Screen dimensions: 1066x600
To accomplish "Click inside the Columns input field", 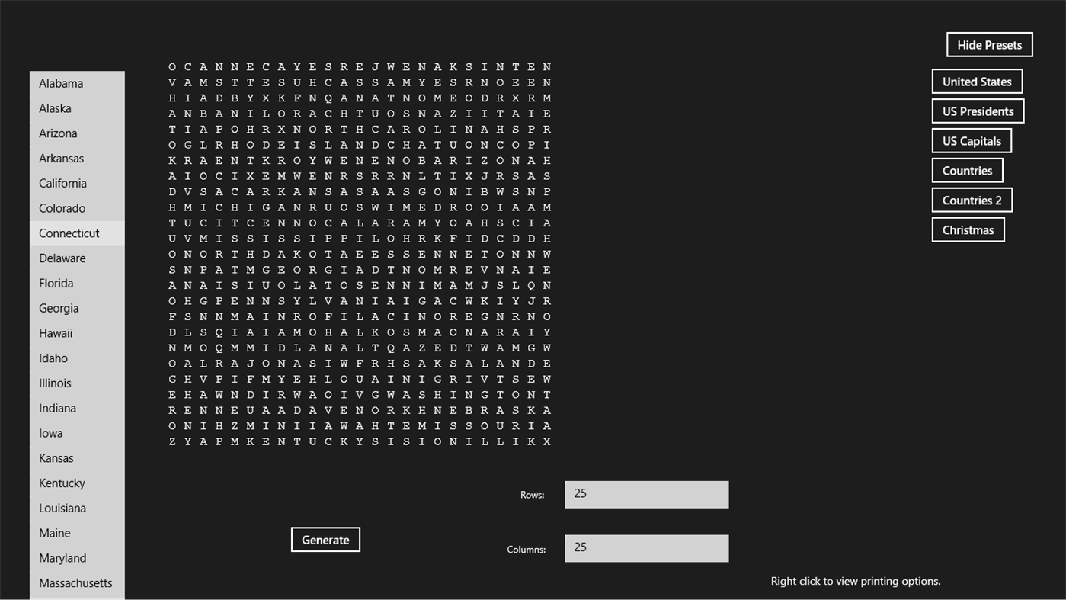I will 645,547.
